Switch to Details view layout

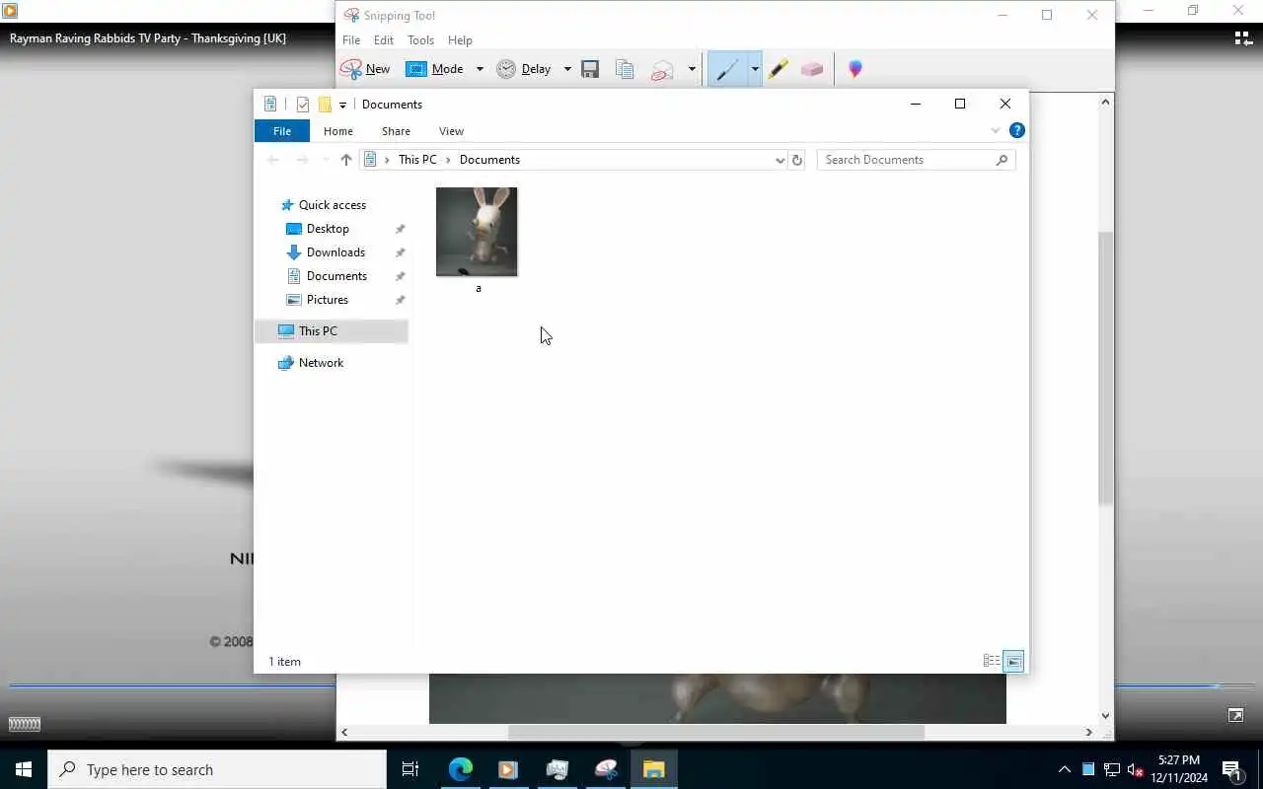992,662
